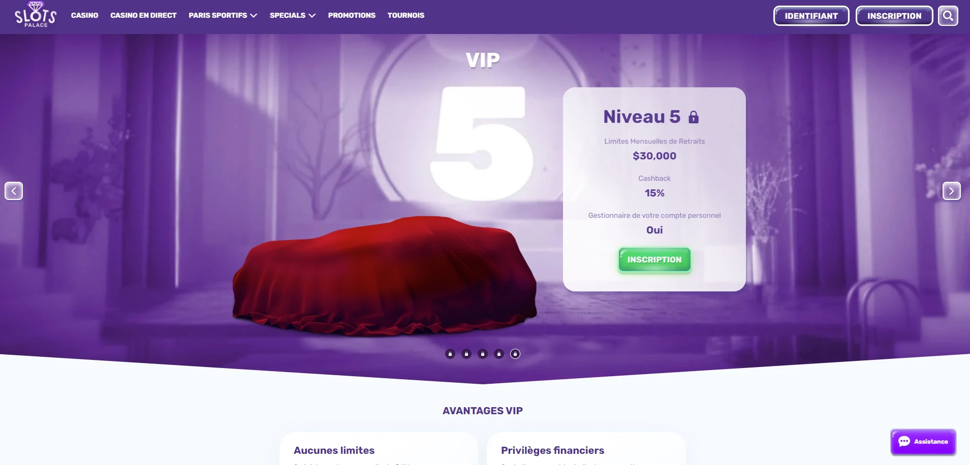The width and height of the screenshot is (970, 465).
Task: Click the header Inscription button
Action: [894, 16]
